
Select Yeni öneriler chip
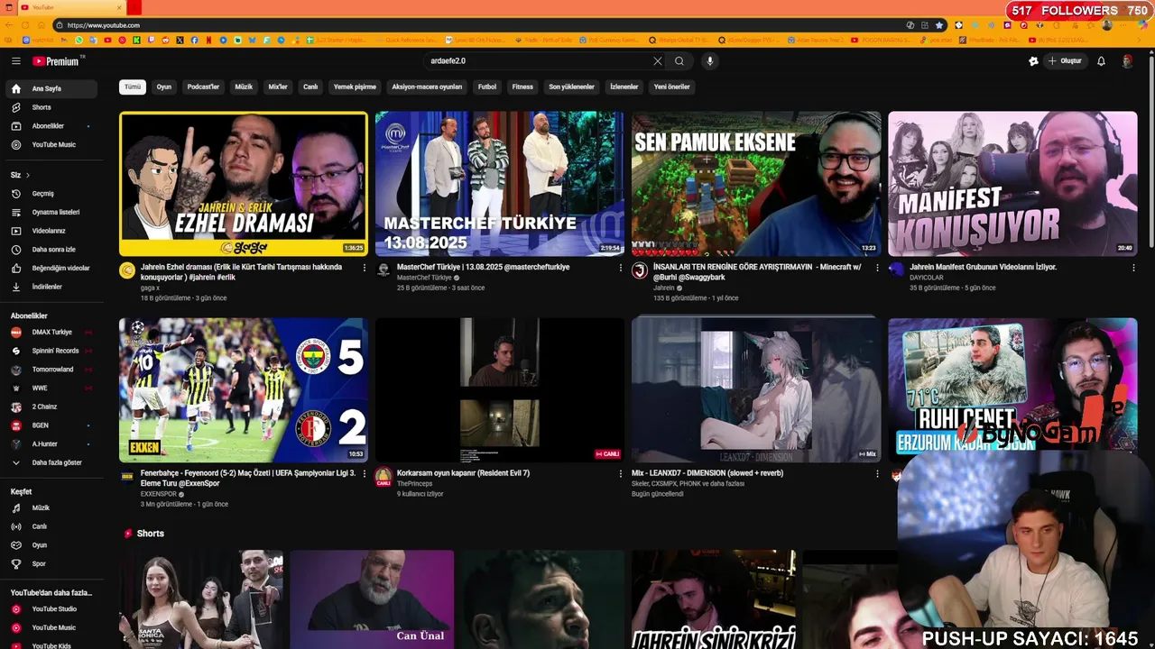tap(671, 87)
